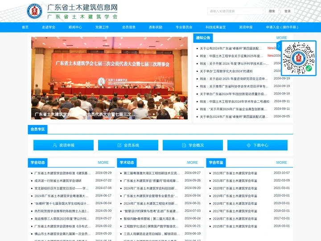Viewport: 321px width, 241px height.
Task: Open 新闻中心 navigation menu item
Action: tap(75, 27)
